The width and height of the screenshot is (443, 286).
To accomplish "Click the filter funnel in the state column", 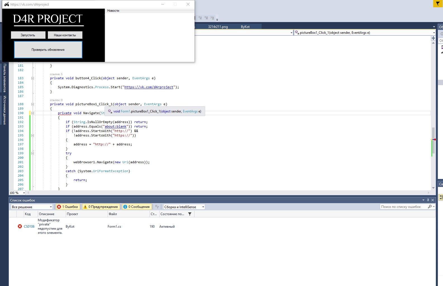I will point(190,214).
